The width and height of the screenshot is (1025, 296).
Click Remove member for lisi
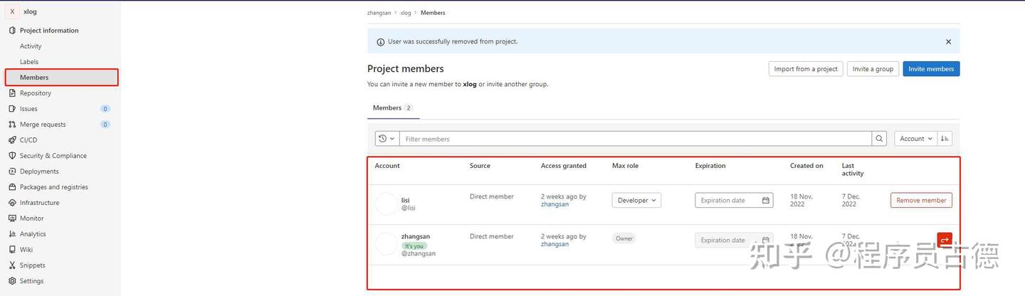921,201
